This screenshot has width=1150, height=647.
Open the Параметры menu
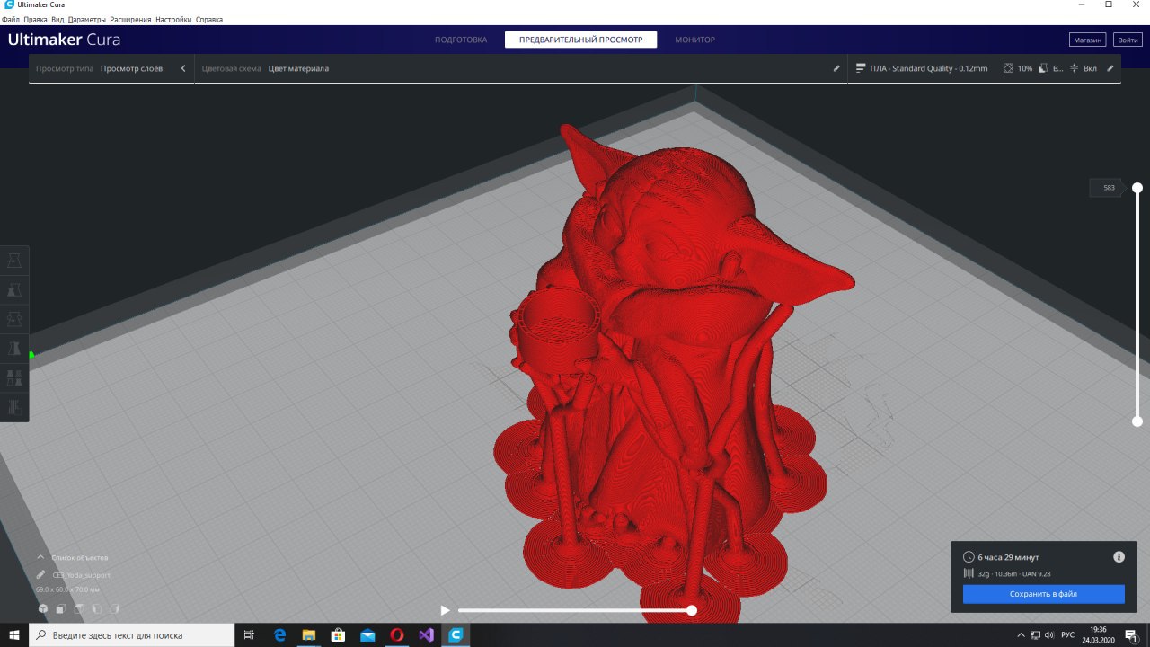(x=87, y=19)
